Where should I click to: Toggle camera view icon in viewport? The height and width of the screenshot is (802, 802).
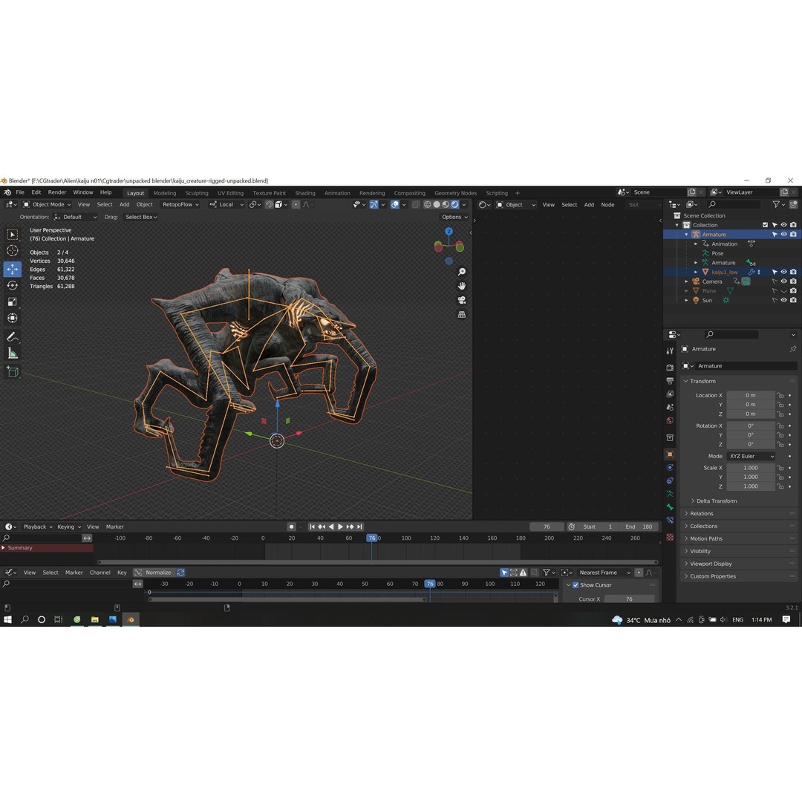click(x=461, y=300)
